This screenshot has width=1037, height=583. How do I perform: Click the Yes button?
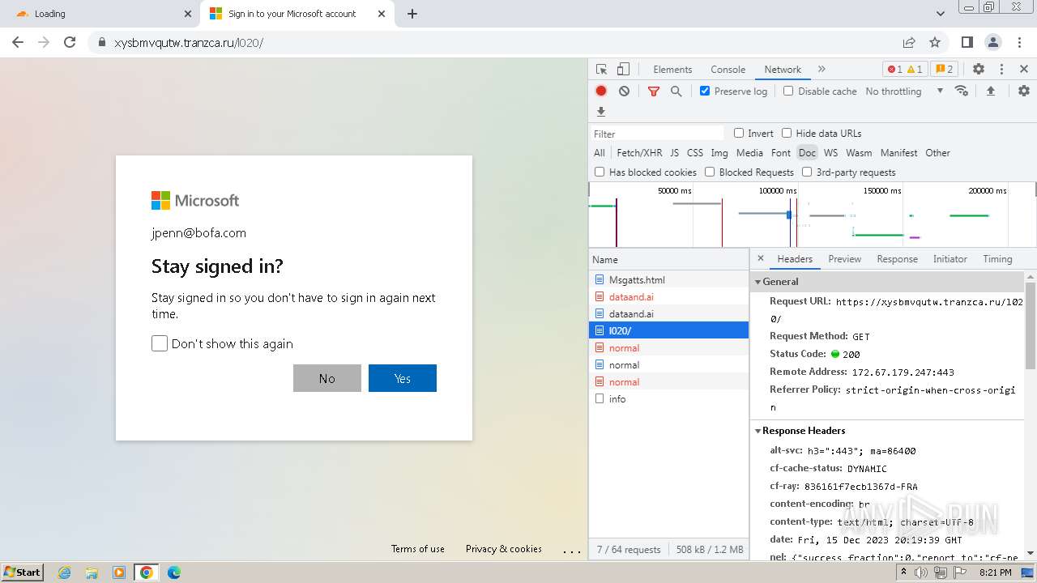coord(403,378)
